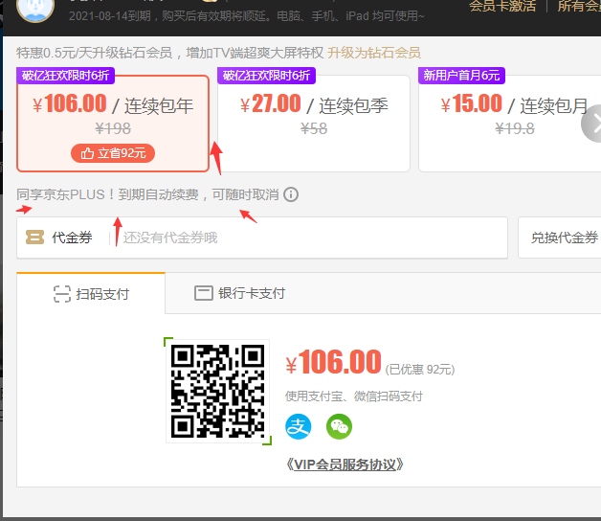This screenshot has width=601, height=521.
Task: Choose the ¥27.00 连续包季 plan
Action: pos(314,115)
